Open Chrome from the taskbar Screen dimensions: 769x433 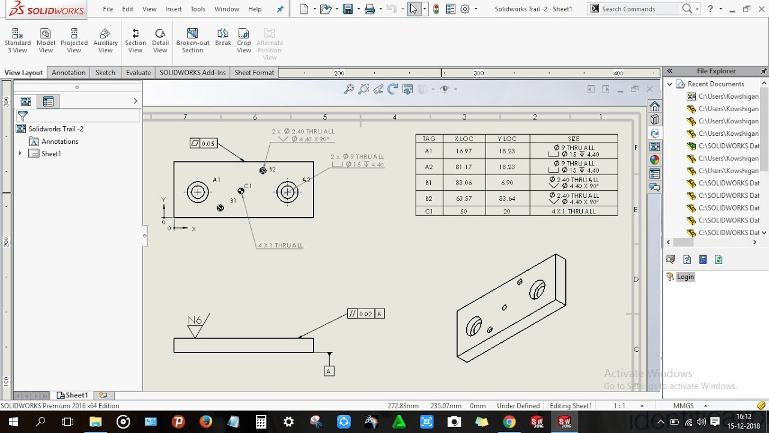(x=509, y=422)
